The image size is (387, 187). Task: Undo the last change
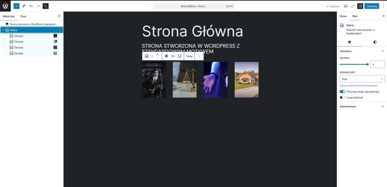31,6
